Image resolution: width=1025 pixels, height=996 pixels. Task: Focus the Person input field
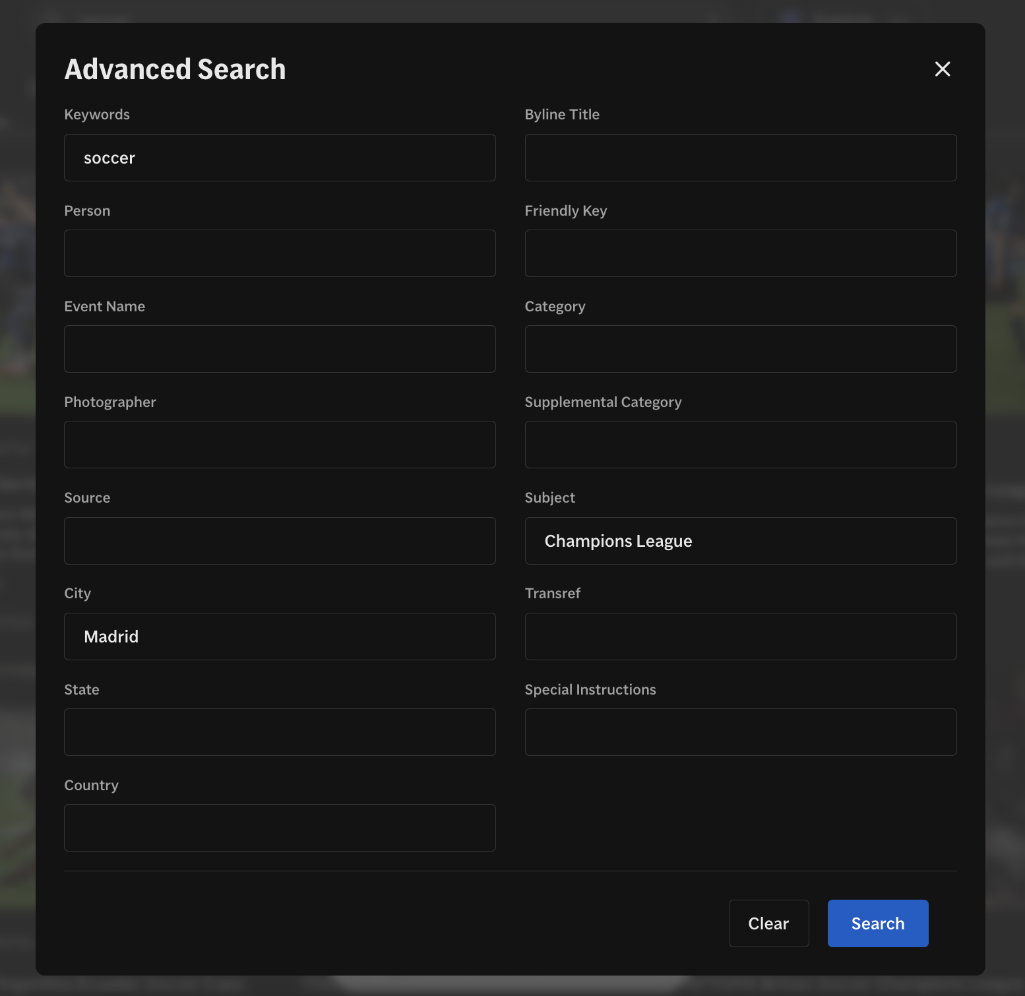click(x=280, y=253)
